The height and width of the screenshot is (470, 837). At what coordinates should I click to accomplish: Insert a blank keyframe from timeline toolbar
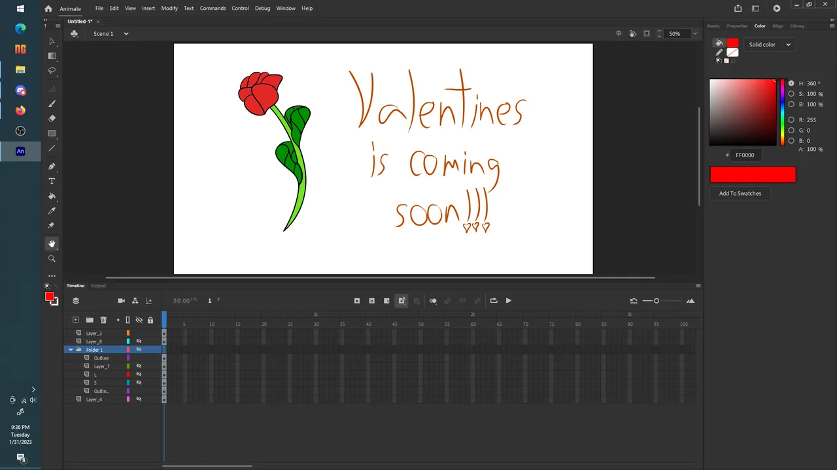371,301
